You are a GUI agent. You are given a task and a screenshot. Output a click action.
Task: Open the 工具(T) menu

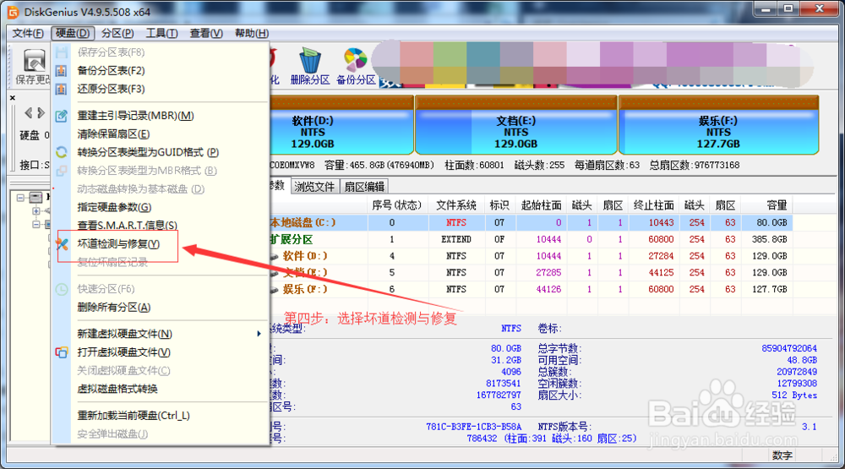pyautogui.click(x=161, y=33)
